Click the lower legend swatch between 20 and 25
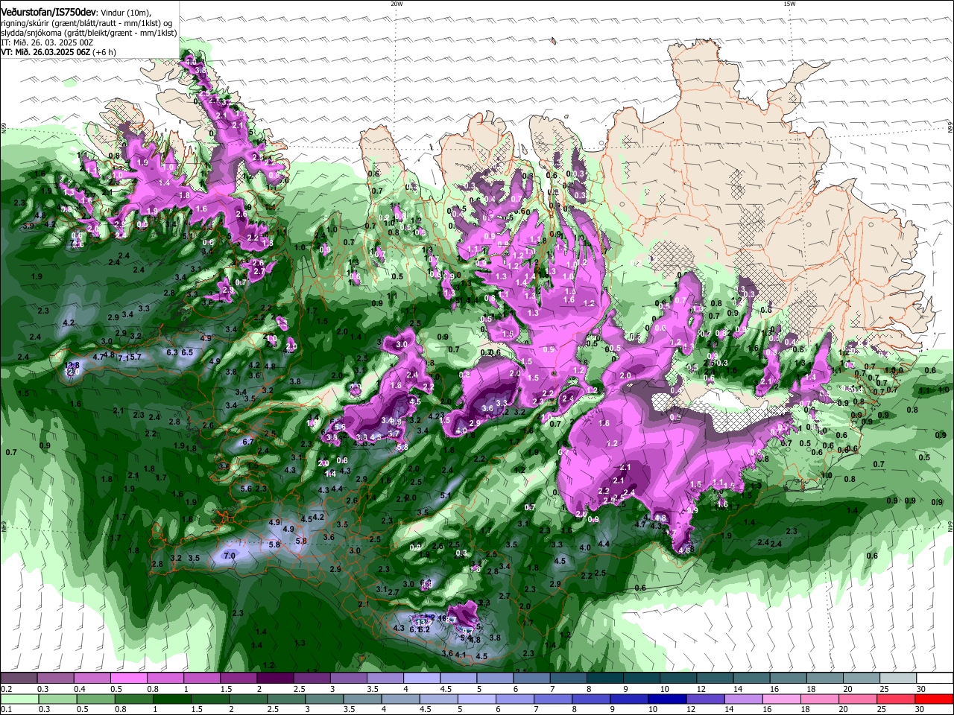Screen dimensions: 954x715 point(859,699)
